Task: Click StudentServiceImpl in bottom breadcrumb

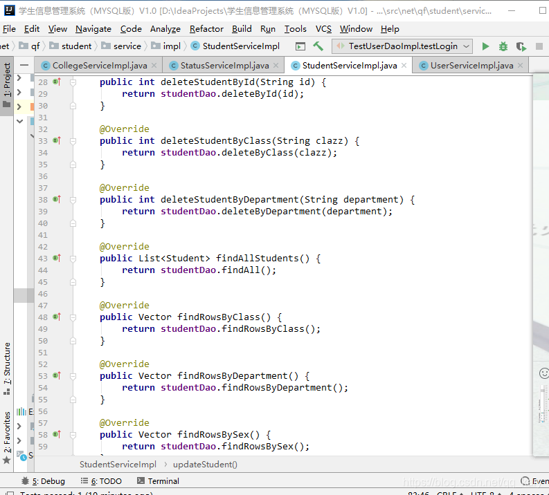Action: coord(118,465)
